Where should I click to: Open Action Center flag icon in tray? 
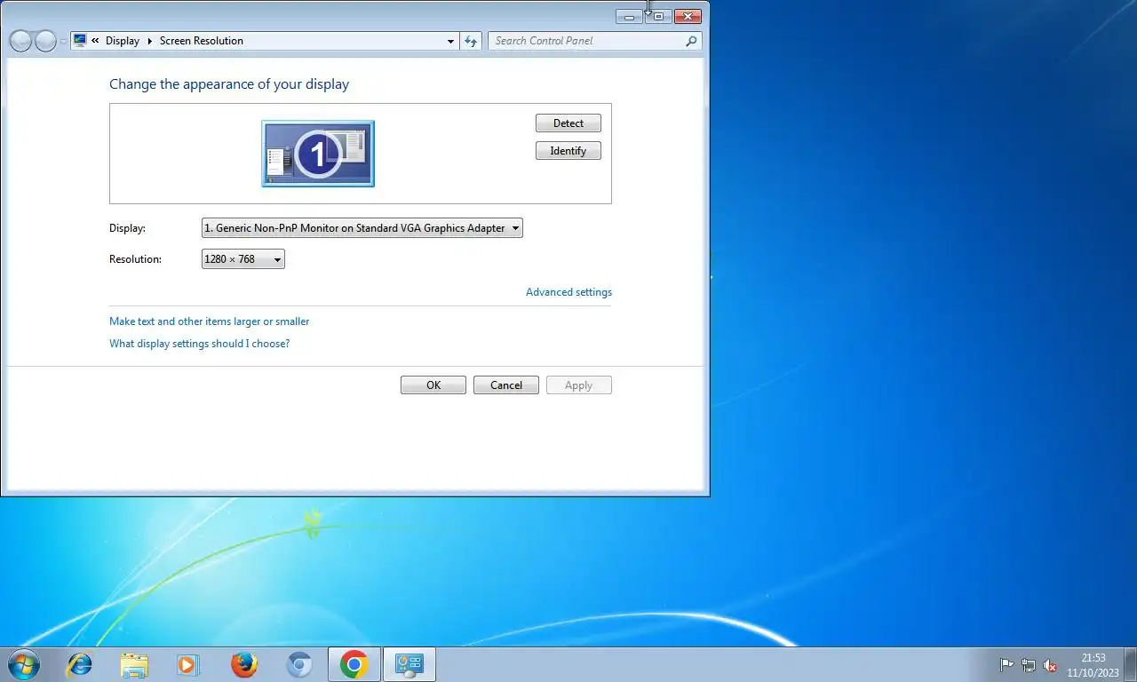pos(1006,665)
